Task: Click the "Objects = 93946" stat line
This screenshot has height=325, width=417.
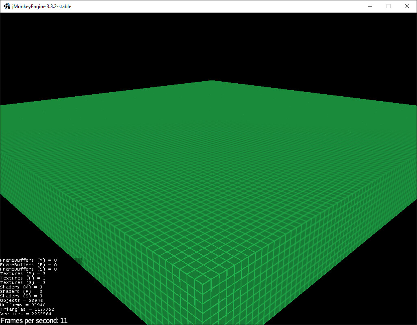Action: click(22, 300)
